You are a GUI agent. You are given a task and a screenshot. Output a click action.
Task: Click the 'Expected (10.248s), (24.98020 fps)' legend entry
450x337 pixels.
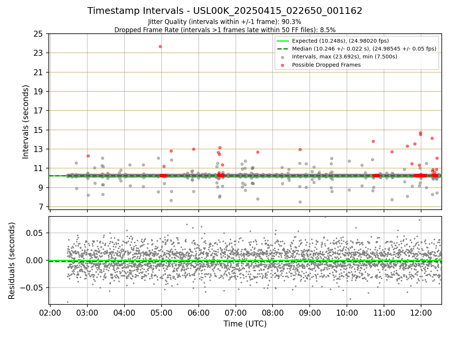pyautogui.click(x=340, y=41)
